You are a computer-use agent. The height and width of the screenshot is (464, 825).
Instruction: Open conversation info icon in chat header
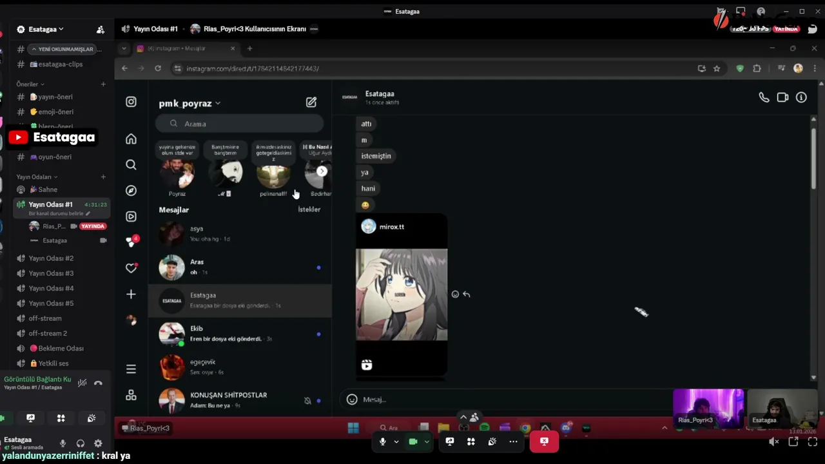(801, 97)
